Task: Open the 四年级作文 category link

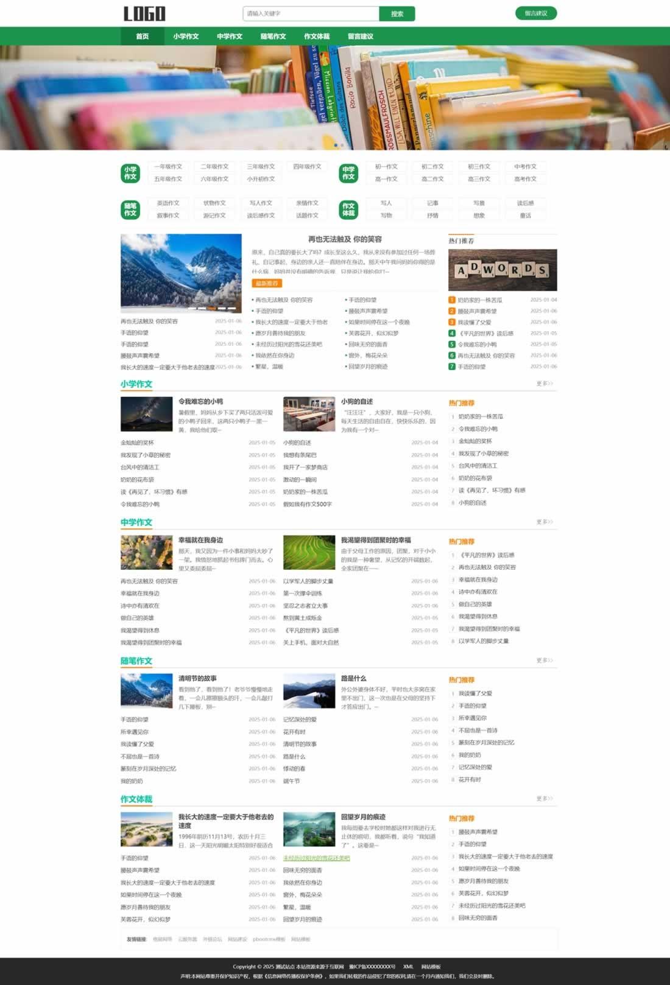Action: point(307,167)
